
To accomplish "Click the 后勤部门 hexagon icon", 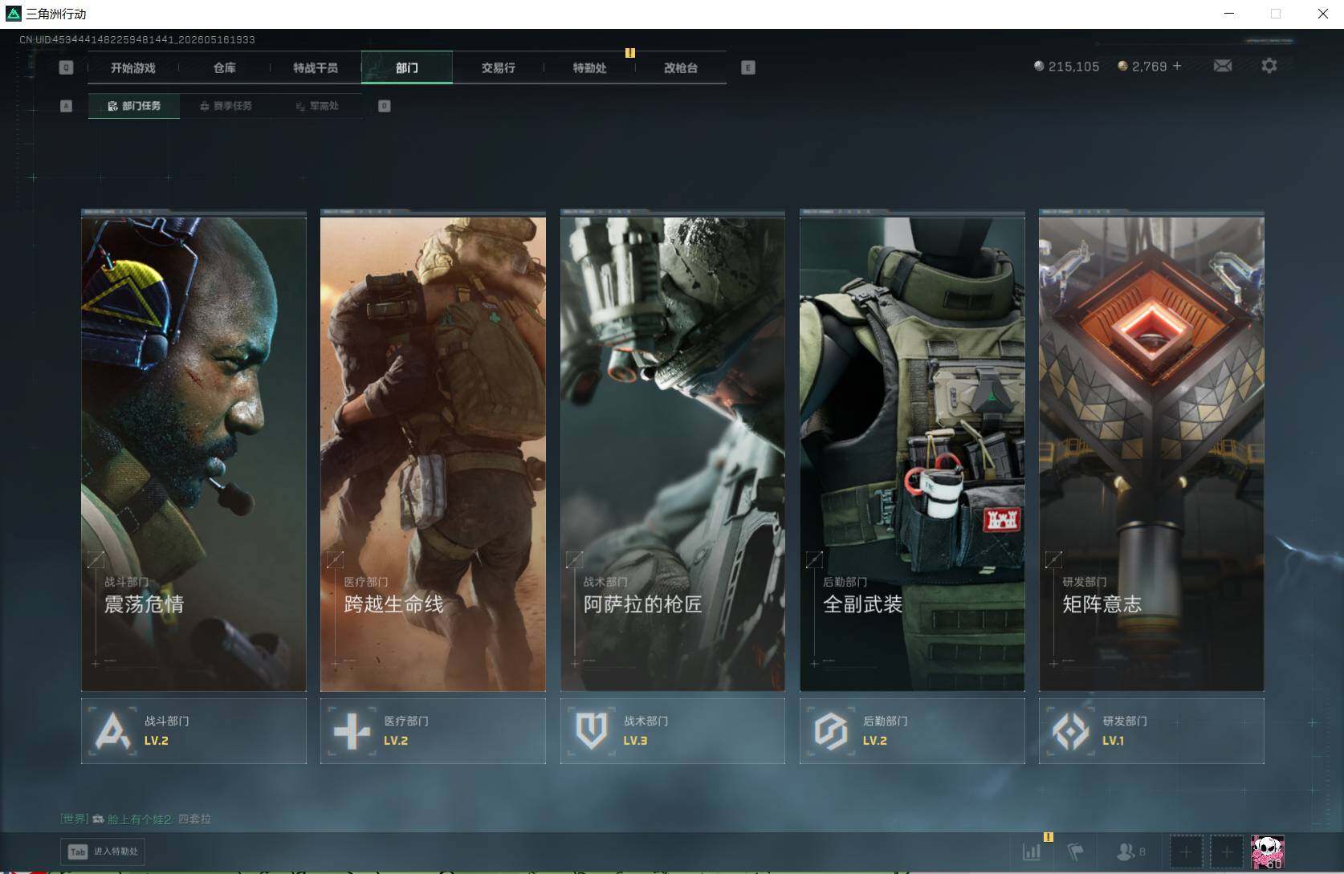I will click(831, 730).
